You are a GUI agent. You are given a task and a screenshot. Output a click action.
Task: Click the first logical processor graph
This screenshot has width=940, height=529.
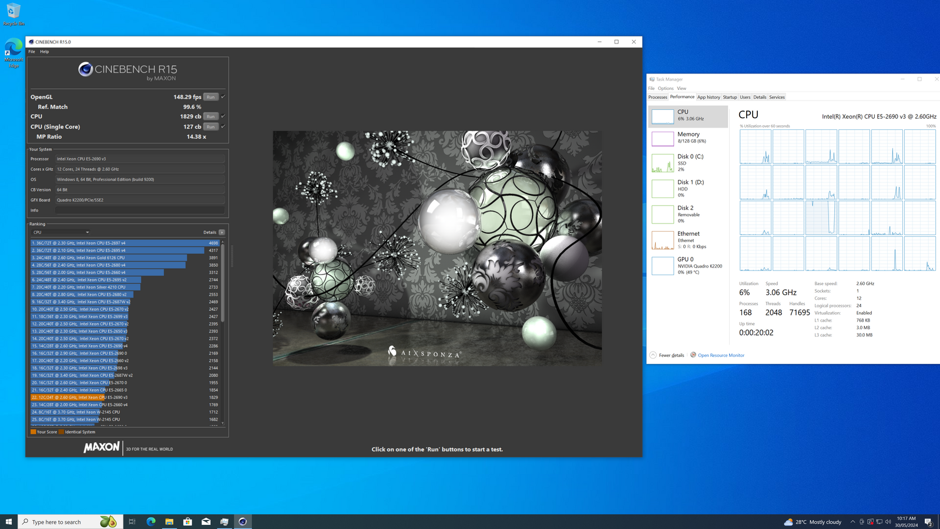point(756,146)
